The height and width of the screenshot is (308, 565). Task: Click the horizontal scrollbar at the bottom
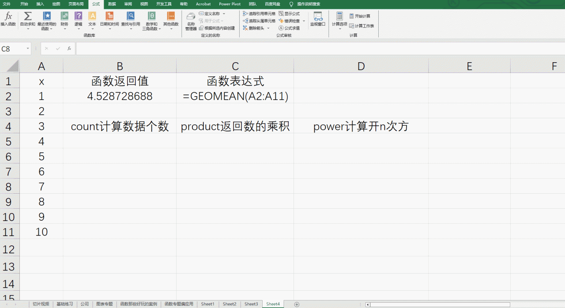point(440,304)
